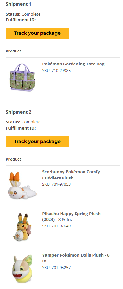This screenshot has width=123, height=289.
Task: Click the Pokémon Gardening Tote Bag title
Action: point(73,64)
